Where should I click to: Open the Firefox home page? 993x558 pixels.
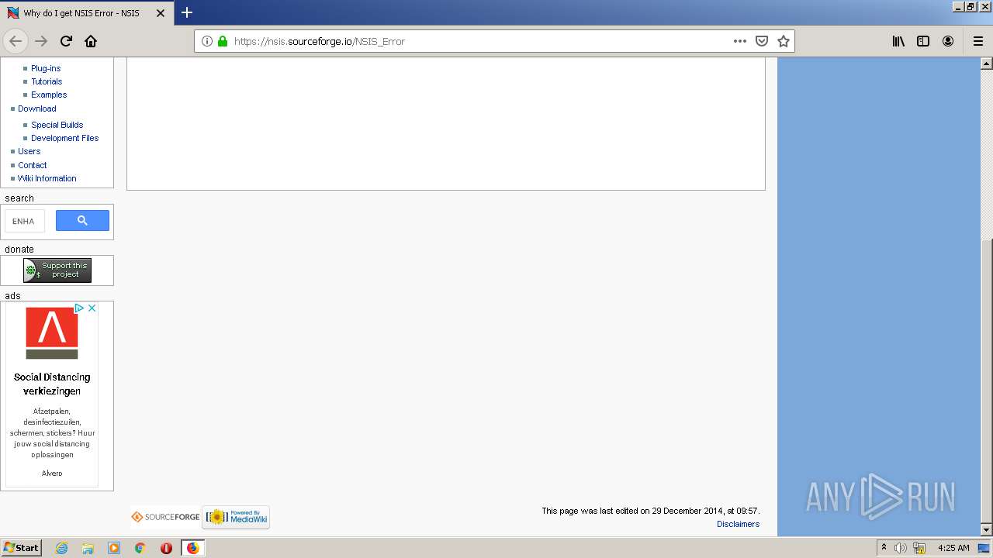coord(91,41)
